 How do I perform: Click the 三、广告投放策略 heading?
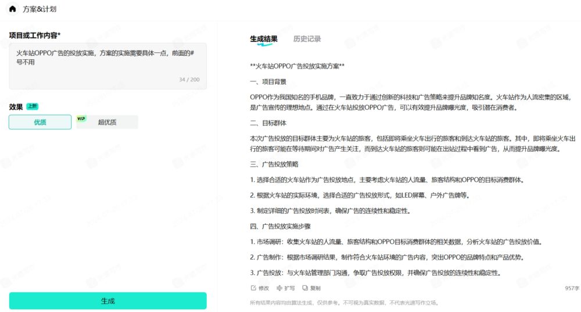tap(274, 164)
